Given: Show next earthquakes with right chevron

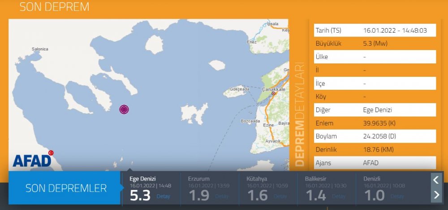Looking at the screenshot, I should [436, 194].
